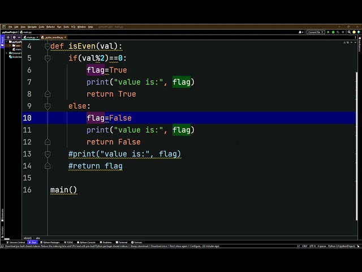Open the Problems tool window
362x272 pixels.
click(106, 242)
